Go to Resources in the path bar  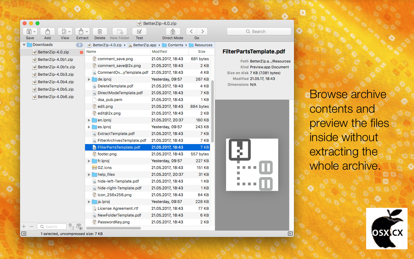(x=201, y=45)
